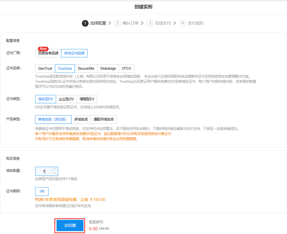Click the red New badge
Image resolution: width=287 pixels, height=234 pixels.
(x=43, y=49)
